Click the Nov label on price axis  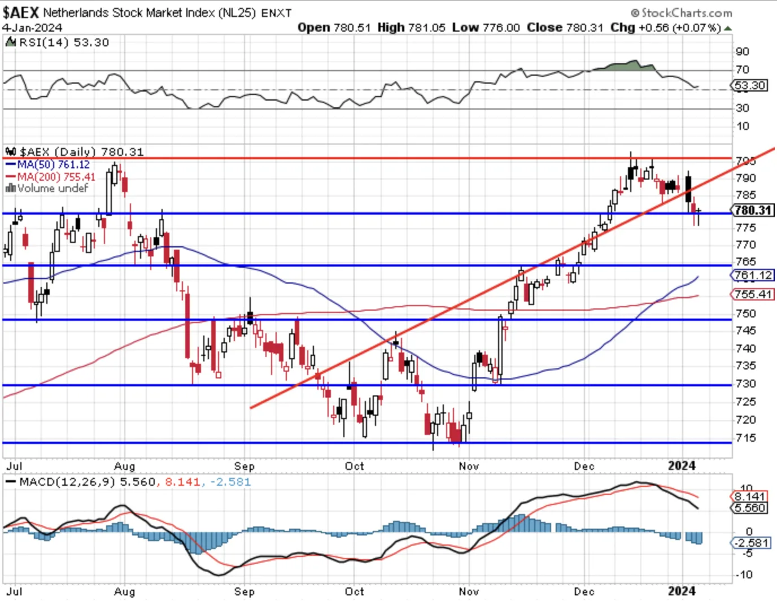(469, 466)
